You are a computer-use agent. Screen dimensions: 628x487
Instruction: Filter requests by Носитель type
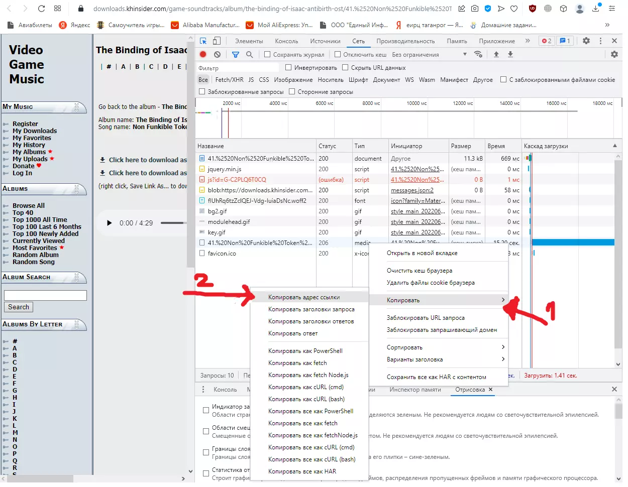pyautogui.click(x=331, y=79)
